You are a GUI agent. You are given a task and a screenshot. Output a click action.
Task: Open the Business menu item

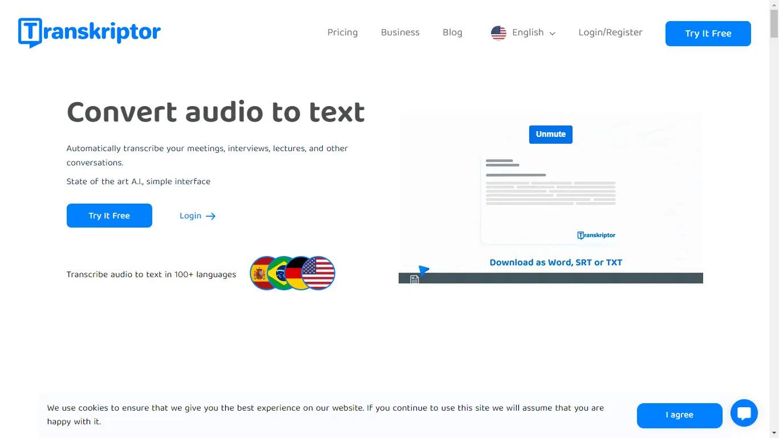pyautogui.click(x=400, y=33)
